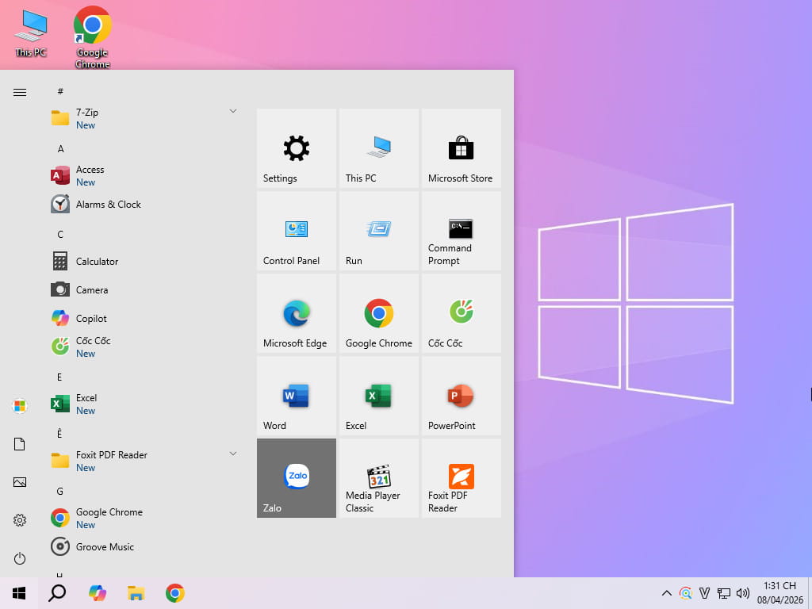Open Pictures from the Start sidebar
This screenshot has height=609, width=812.
click(20, 482)
